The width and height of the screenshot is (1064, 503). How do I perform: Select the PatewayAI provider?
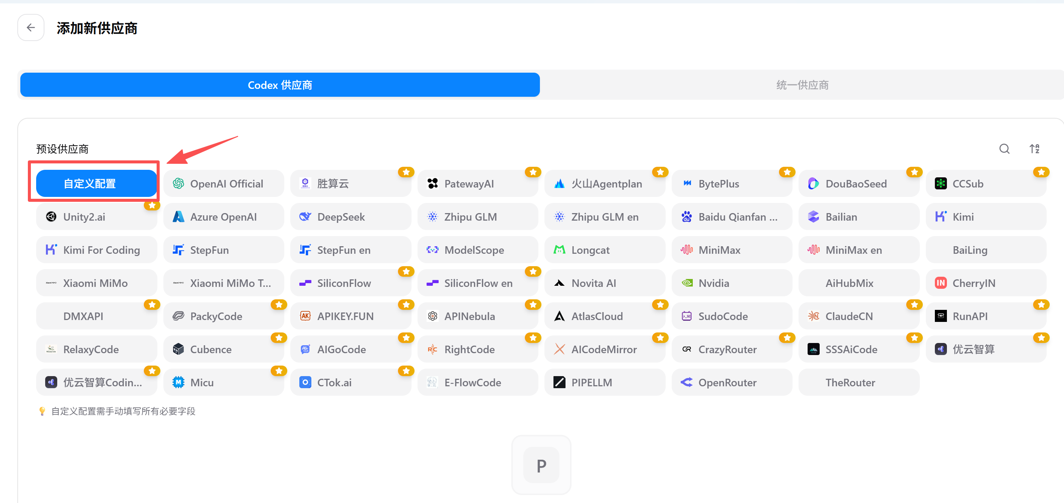[478, 183]
